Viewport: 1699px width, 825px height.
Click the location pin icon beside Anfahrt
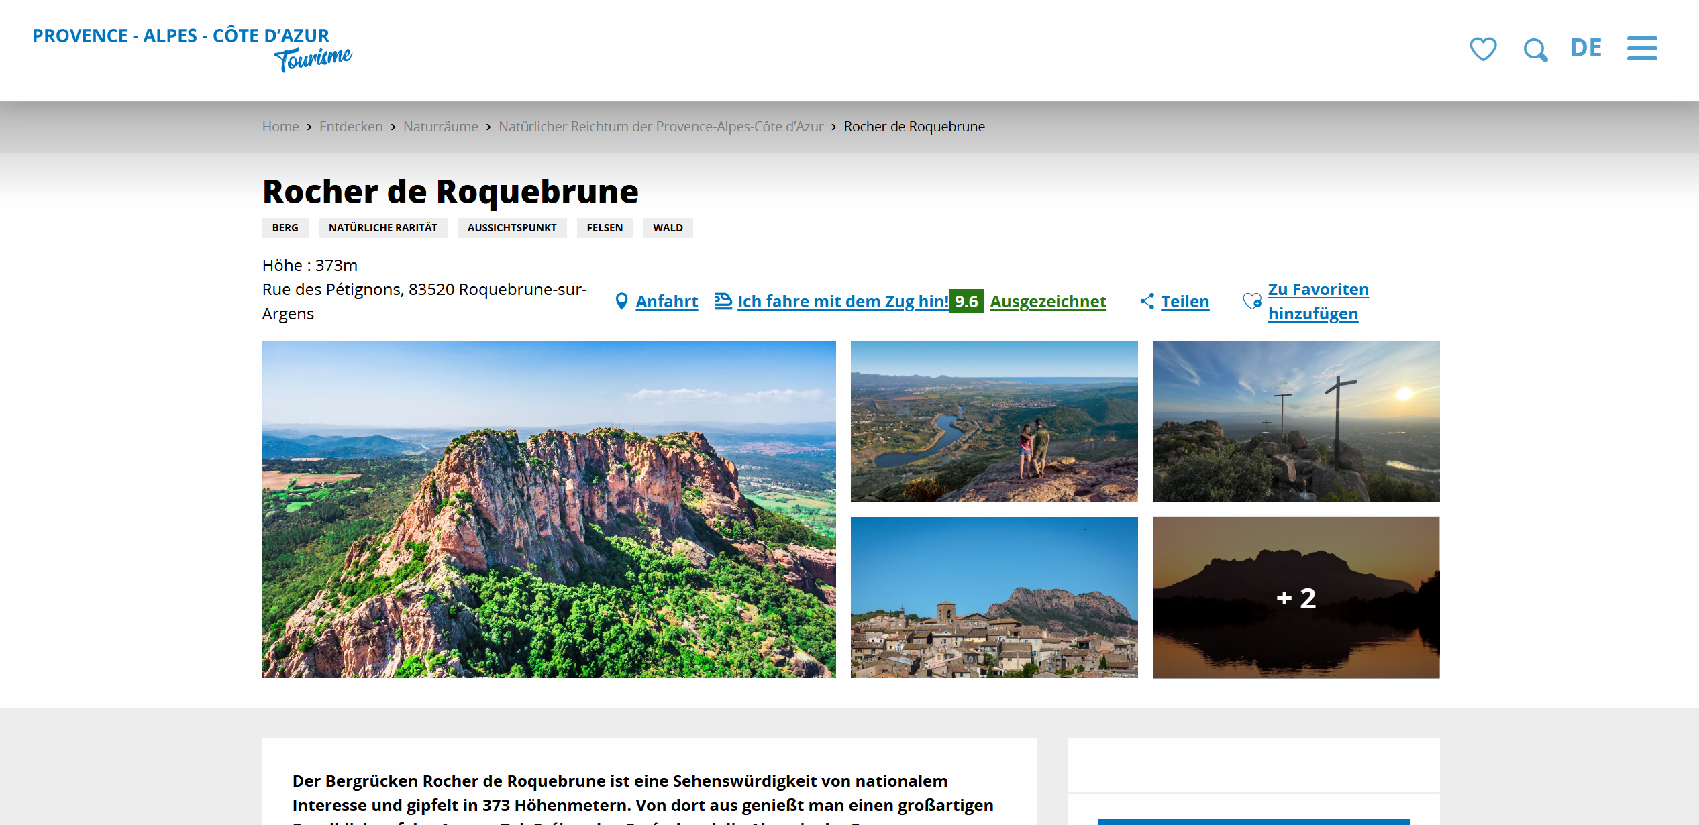point(621,301)
